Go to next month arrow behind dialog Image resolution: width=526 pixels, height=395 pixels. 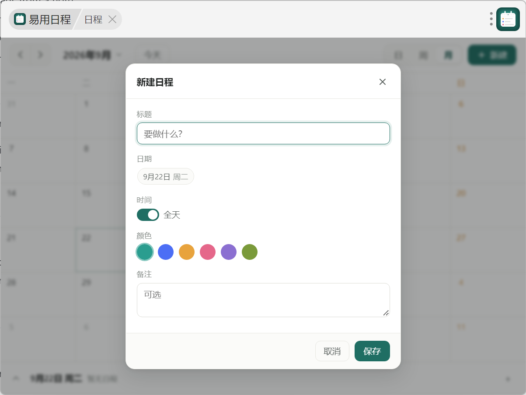point(40,55)
